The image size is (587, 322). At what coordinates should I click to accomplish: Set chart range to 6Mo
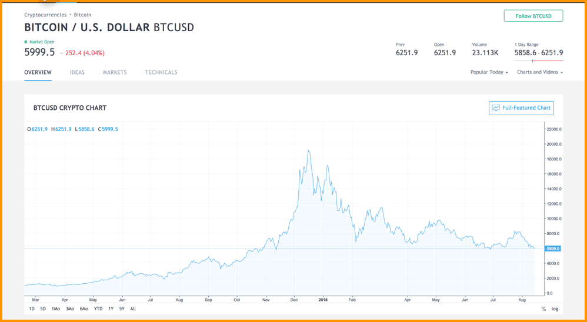click(84, 309)
